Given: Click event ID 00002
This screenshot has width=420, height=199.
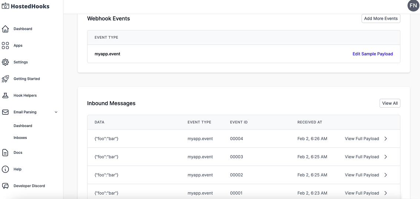Looking at the screenshot, I should 237,175.
